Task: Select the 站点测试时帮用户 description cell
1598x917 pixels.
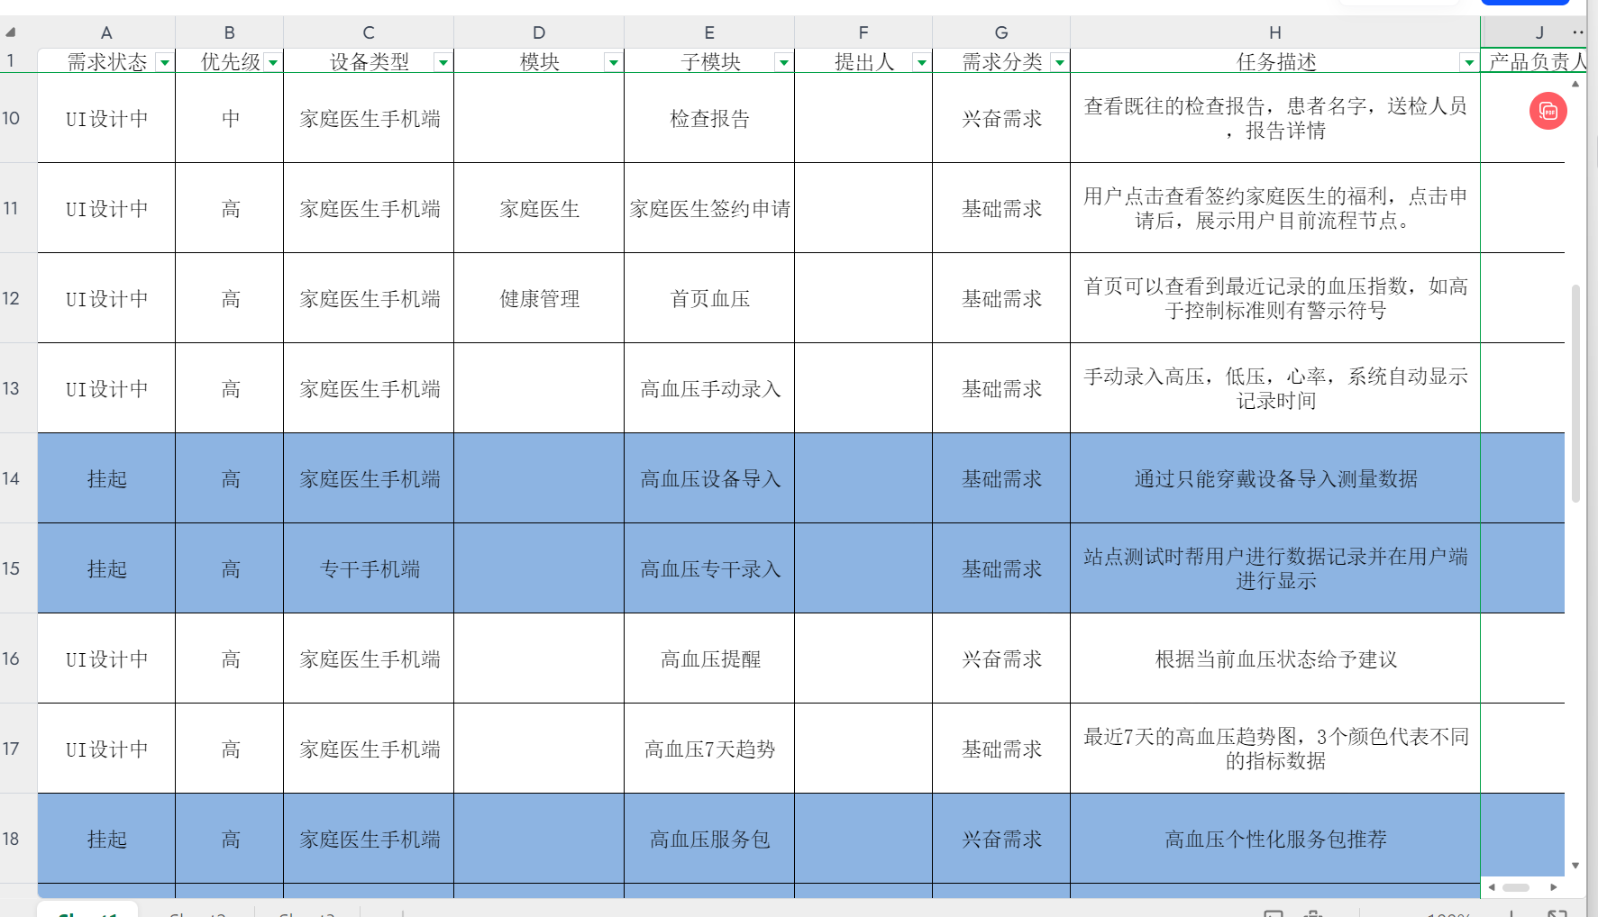Action: point(1275,568)
